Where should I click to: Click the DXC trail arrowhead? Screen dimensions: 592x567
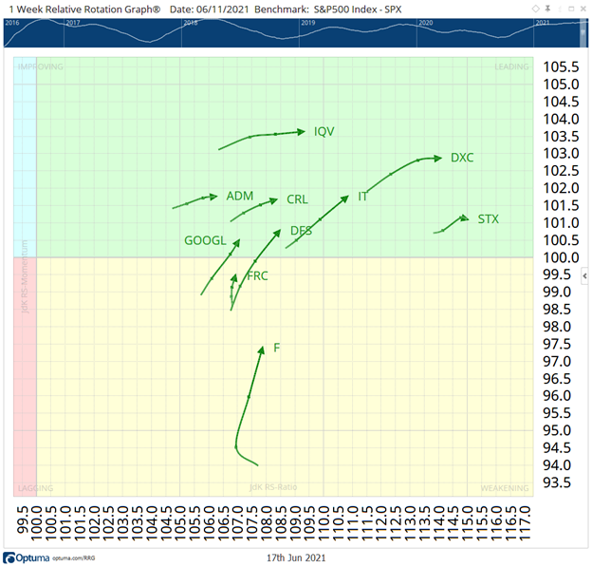coord(437,159)
